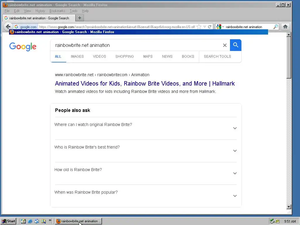The height and width of the screenshot is (225, 300).
Task: Click the Google logo
Action: [x=23, y=47]
